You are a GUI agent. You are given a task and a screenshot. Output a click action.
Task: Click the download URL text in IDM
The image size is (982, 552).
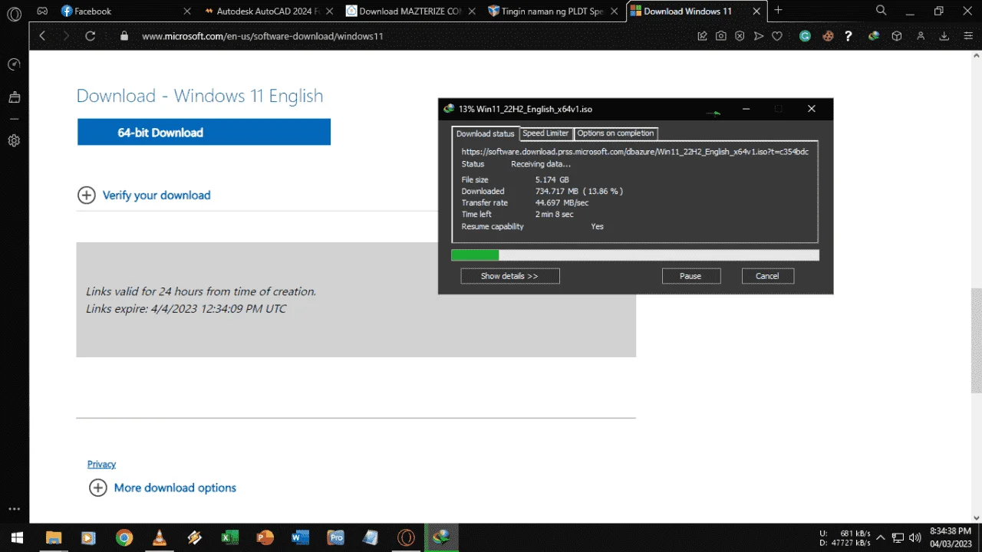pyautogui.click(x=635, y=152)
